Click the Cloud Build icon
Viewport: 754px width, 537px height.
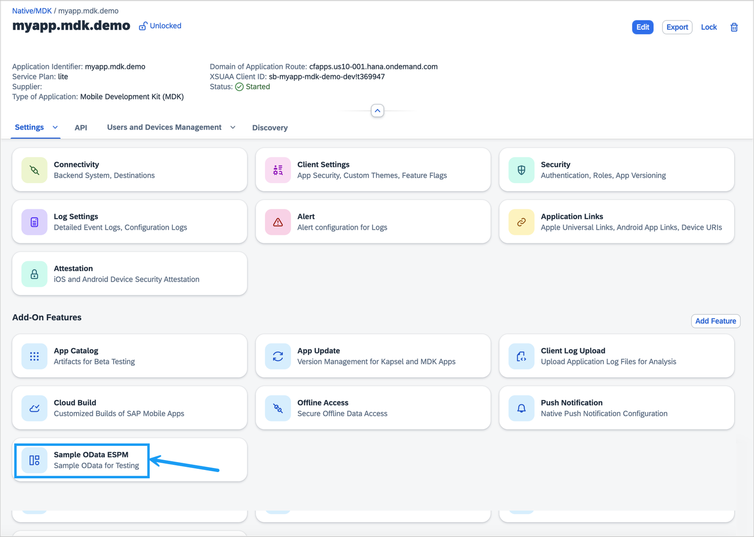tap(35, 408)
